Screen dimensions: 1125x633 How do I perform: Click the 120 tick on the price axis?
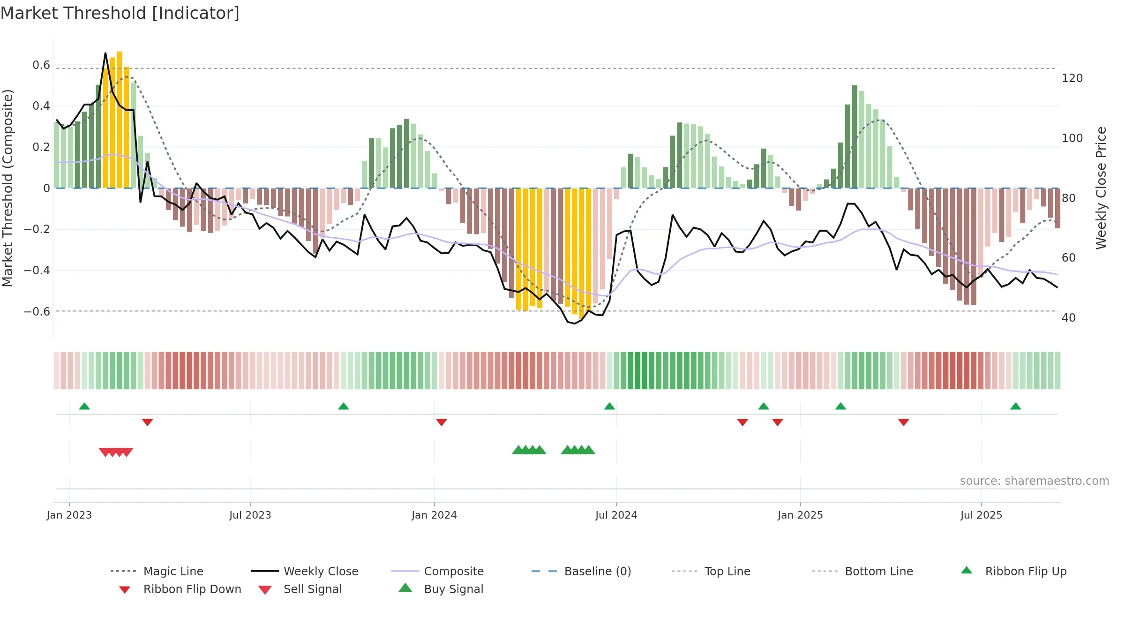click(1072, 78)
